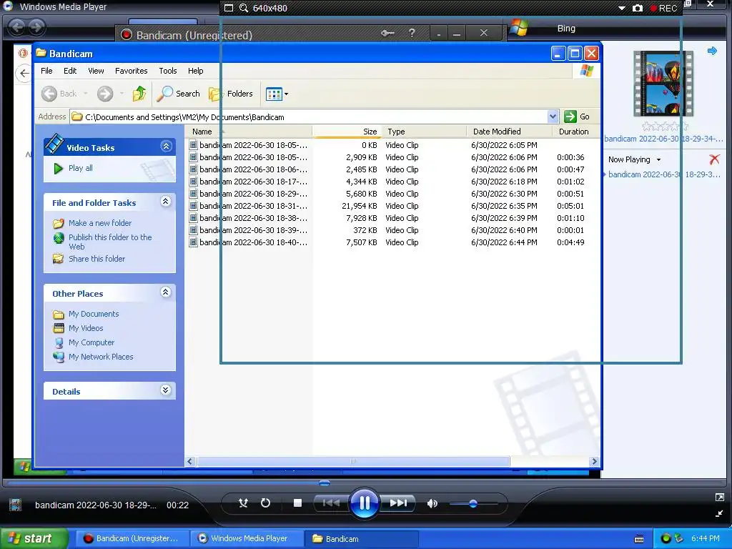Image resolution: width=732 pixels, height=549 pixels.
Task: Click the magnifier icon beside 640x480
Action: [x=243, y=8]
